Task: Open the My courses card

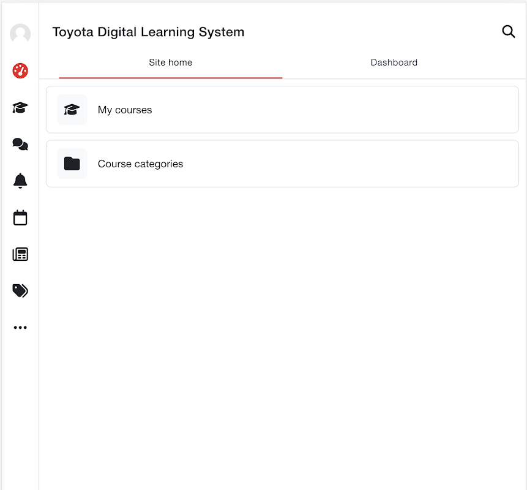Action: (x=282, y=110)
